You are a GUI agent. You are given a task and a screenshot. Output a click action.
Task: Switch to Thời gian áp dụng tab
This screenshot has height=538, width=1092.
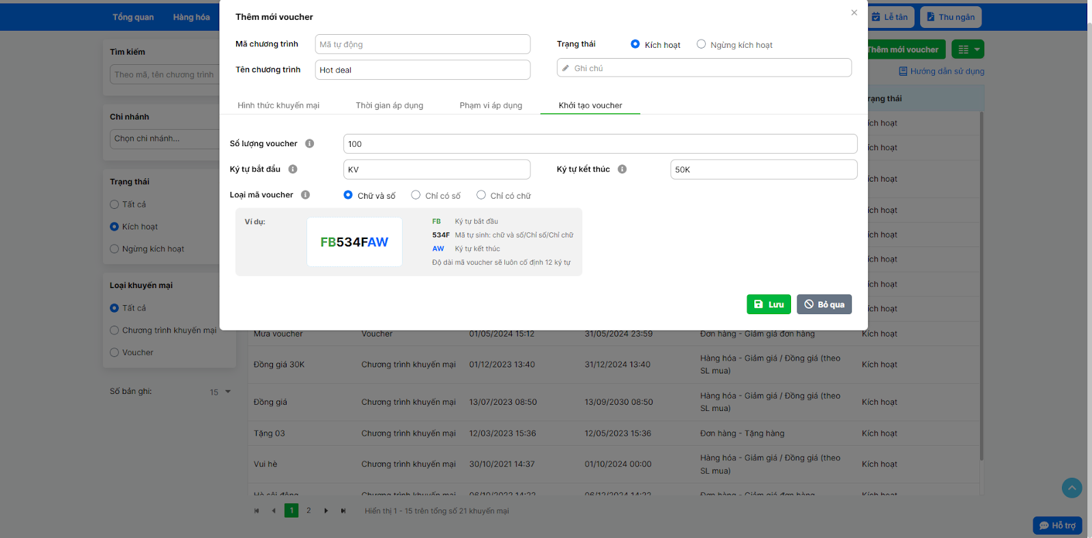389,105
